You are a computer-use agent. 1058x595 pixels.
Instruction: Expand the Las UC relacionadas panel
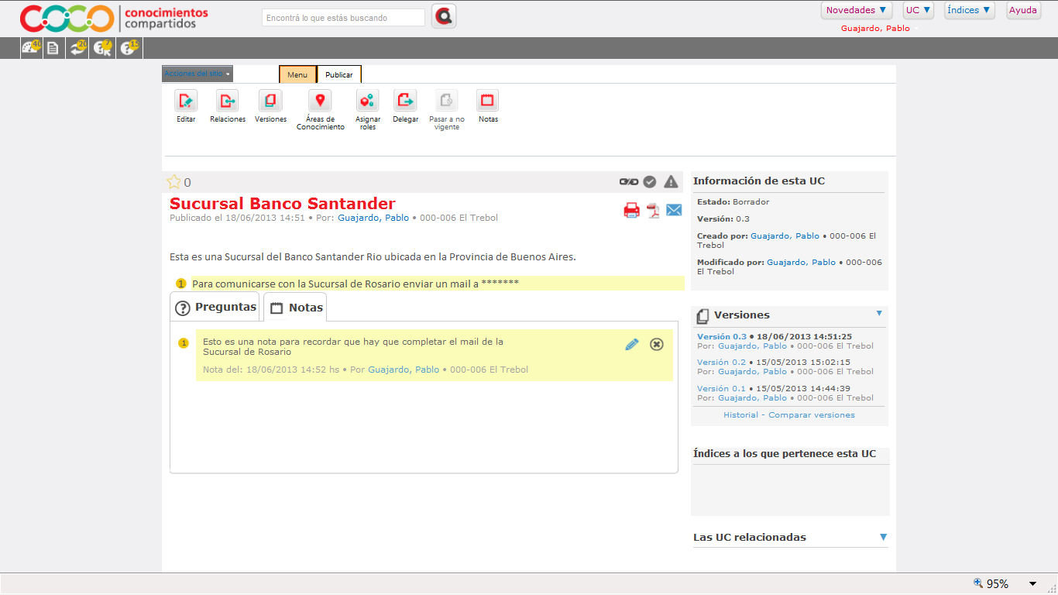click(x=883, y=537)
